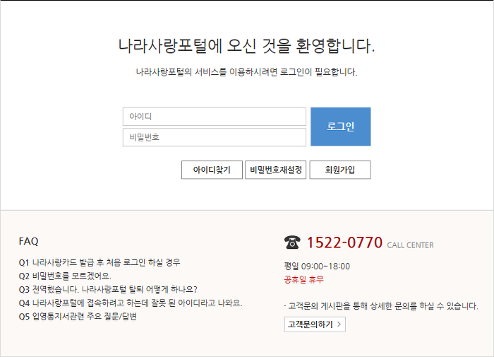Click the telephone icon by call center number
Viewport: 494px width, 357px height.
coord(292,242)
